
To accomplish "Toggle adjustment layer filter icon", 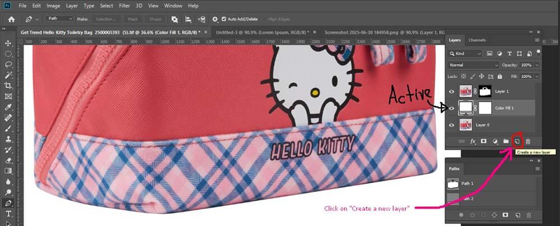I will (500, 54).
